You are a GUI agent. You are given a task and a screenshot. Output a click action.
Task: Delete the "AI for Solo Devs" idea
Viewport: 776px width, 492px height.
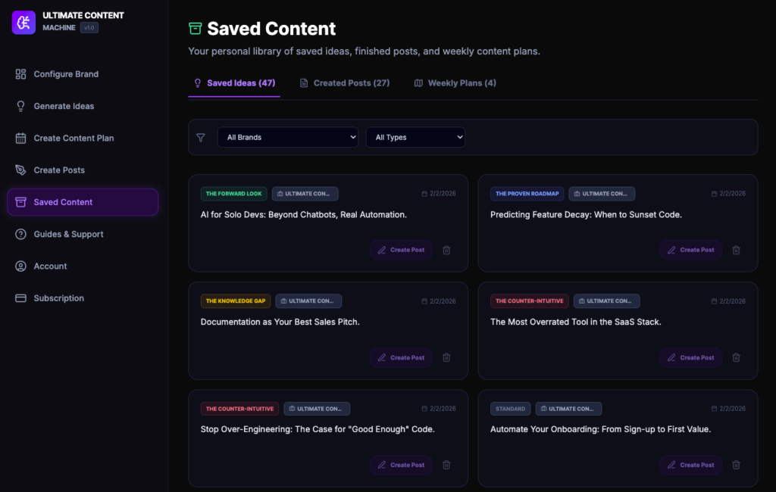click(446, 250)
